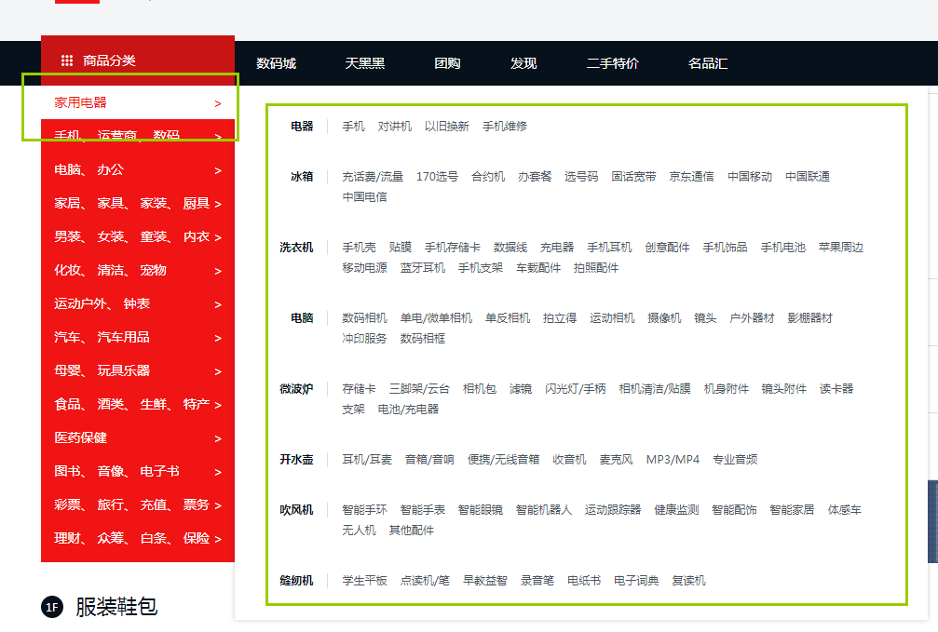Open the MP3/MP4 link

[x=673, y=460]
